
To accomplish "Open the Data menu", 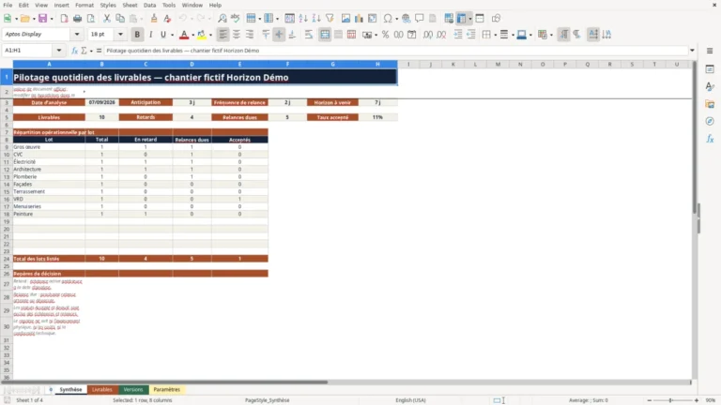I will [x=149, y=5].
